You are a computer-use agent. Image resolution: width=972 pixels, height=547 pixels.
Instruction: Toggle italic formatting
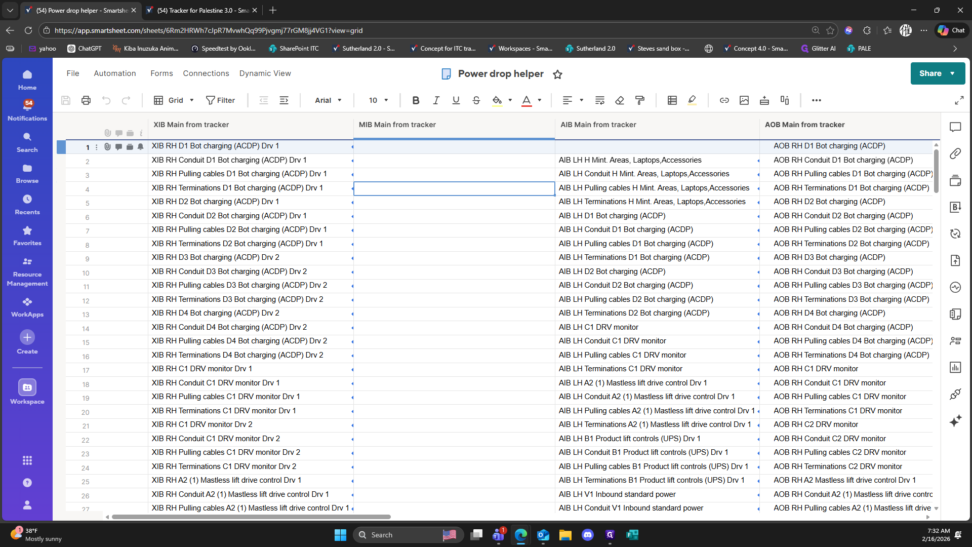point(436,100)
